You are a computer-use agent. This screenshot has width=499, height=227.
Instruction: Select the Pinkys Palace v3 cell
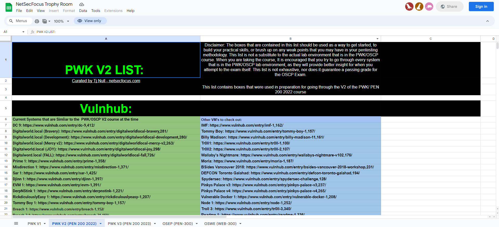(x=291, y=185)
